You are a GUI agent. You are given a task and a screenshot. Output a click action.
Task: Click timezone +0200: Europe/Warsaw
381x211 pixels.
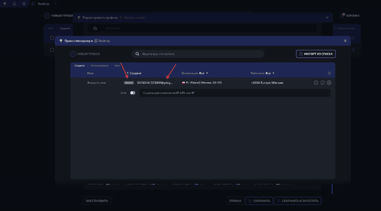pyautogui.click(x=267, y=83)
